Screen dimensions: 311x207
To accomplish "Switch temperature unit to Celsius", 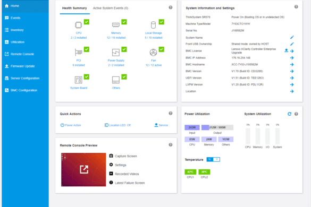I will tap(209, 159).
